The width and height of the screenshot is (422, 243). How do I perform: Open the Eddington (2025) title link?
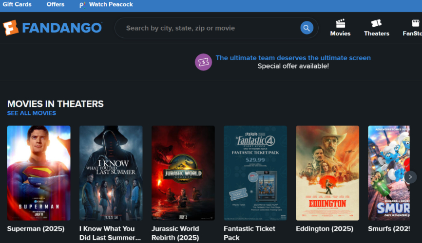pos(325,228)
